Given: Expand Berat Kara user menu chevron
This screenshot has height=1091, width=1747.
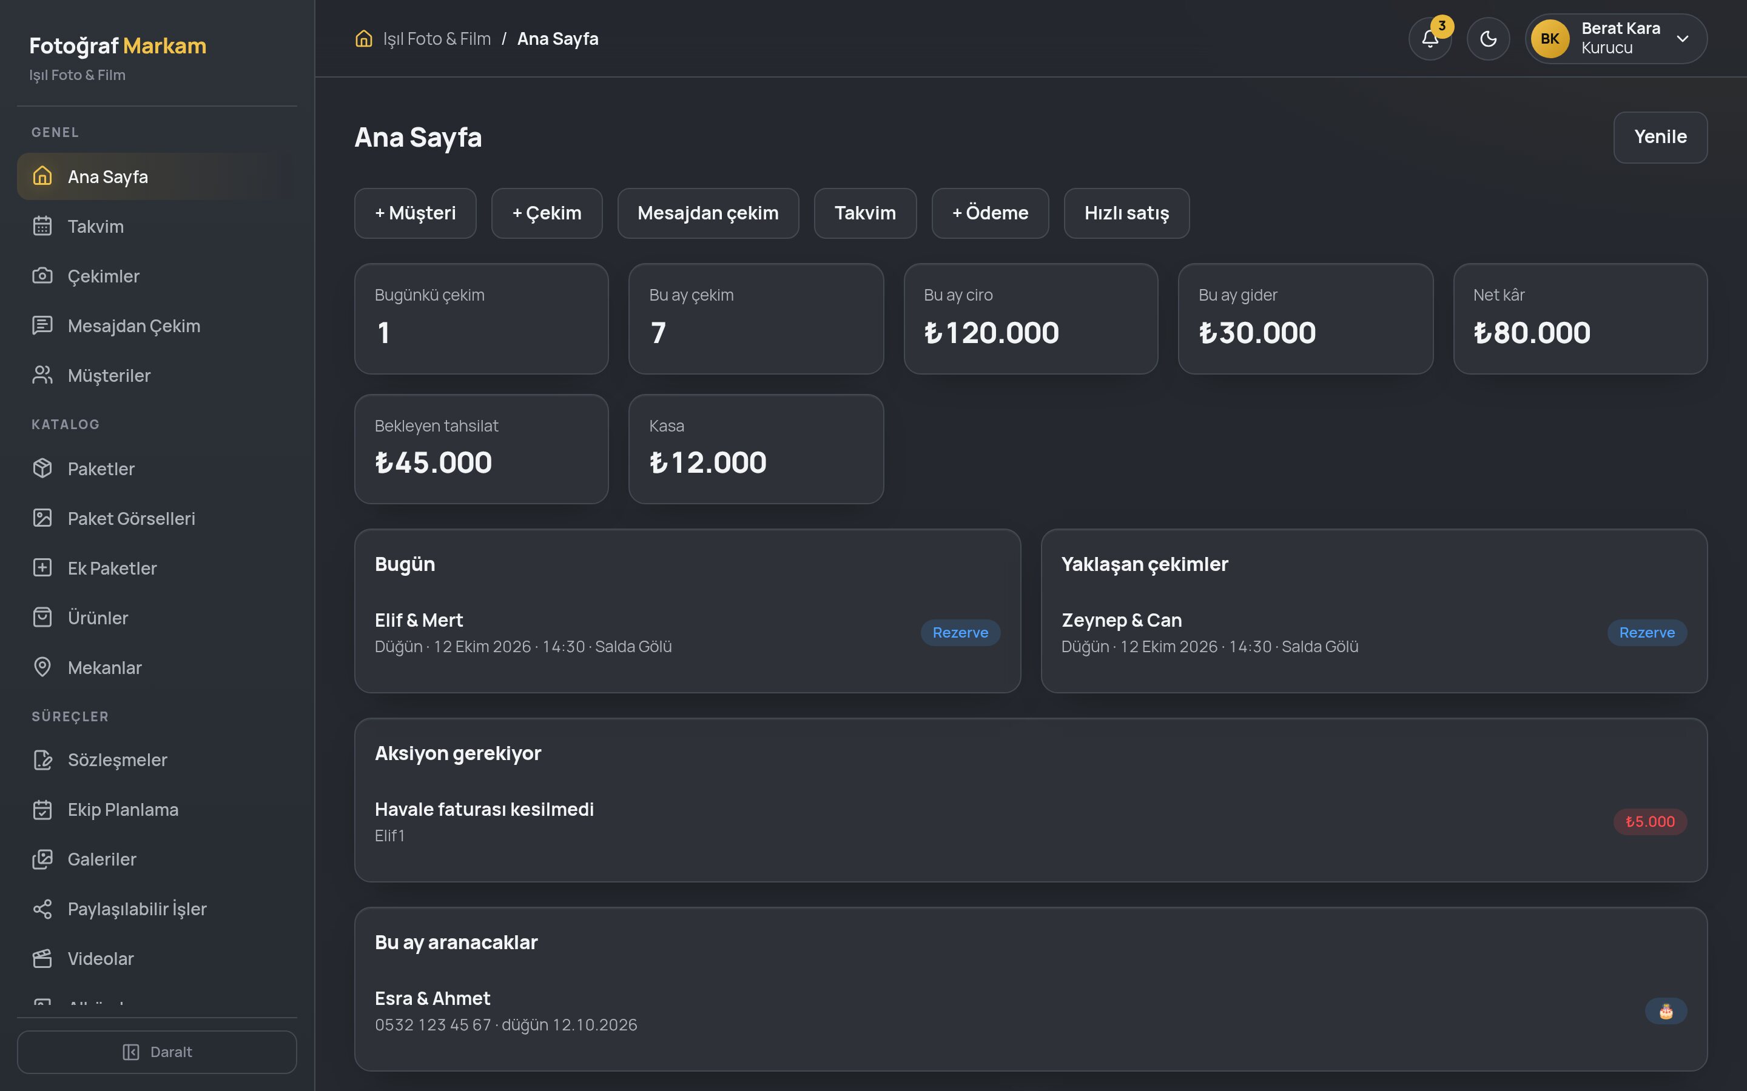Looking at the screenshot, I should coord(1682,39).
